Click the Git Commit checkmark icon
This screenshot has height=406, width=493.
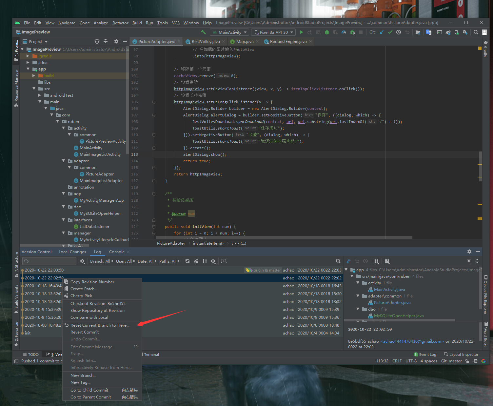point(390,32)
